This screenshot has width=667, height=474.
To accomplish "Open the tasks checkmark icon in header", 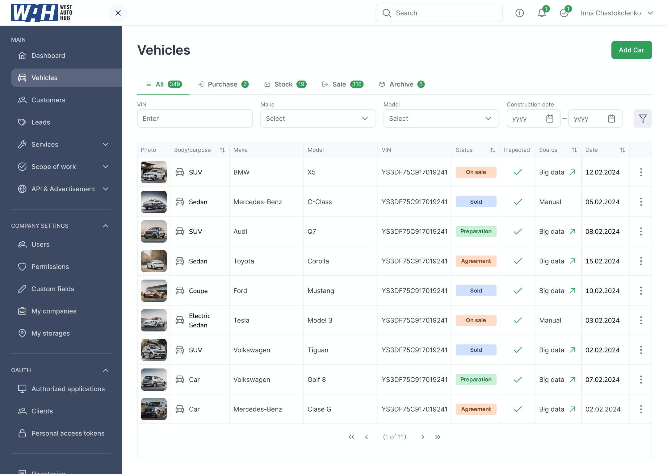I will pos(564,13).
